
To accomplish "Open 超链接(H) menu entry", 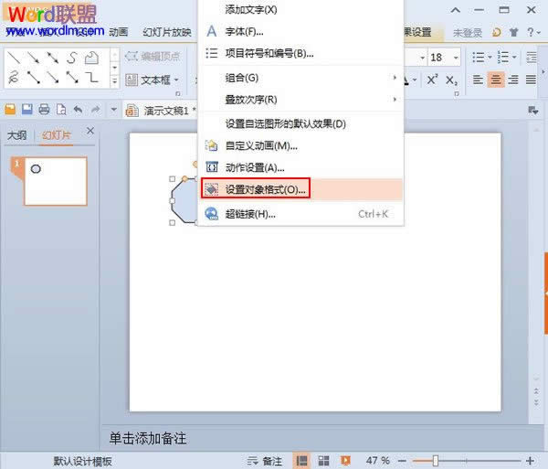I will pyautogui.click(x=250, y=214).
